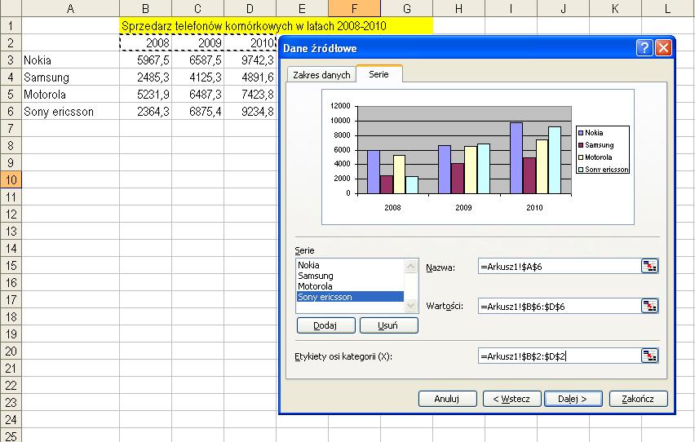The width and height of the screenshot is (695, 442).
Task: Select cell A4 containing Samsung
Action: pyautogui.click(x=70, y=77)
